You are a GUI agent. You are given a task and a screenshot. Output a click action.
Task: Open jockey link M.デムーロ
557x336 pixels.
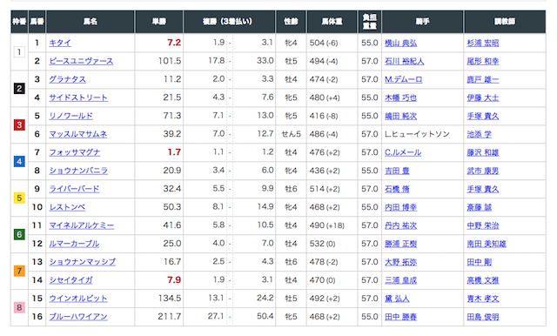click(404, 79)
